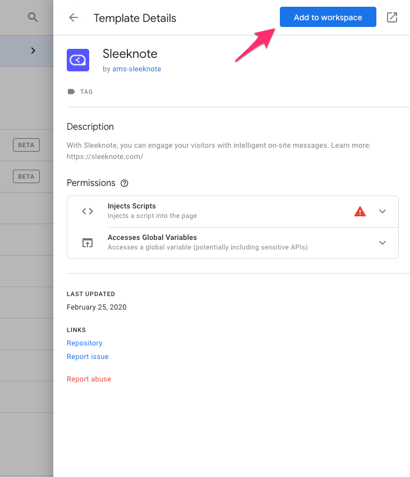
Task: Click the Injects Scripts code brackets icon
Action: [x=87, y=211]
